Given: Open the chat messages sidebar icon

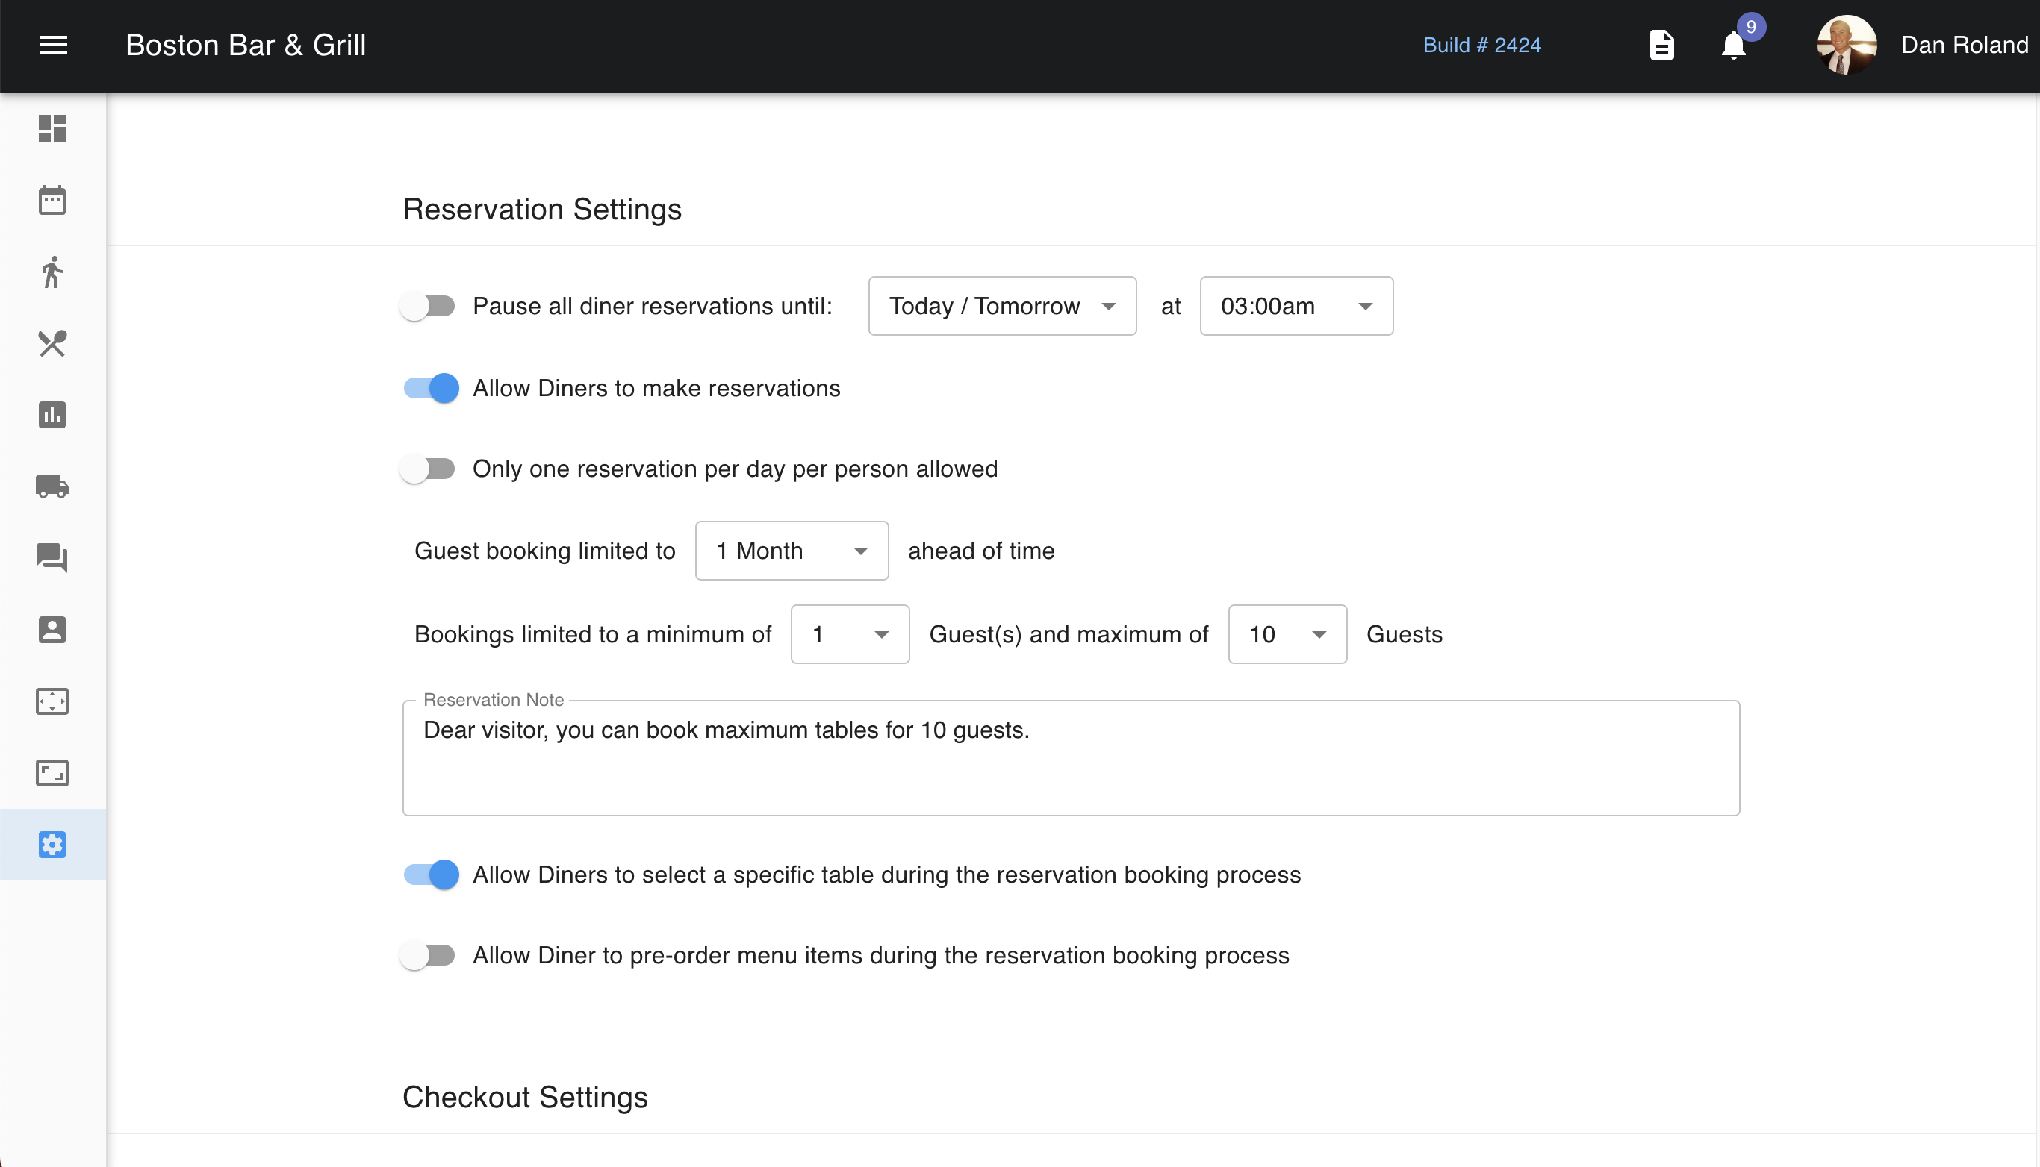Looking at the screenshot, I should coord(52,558).
